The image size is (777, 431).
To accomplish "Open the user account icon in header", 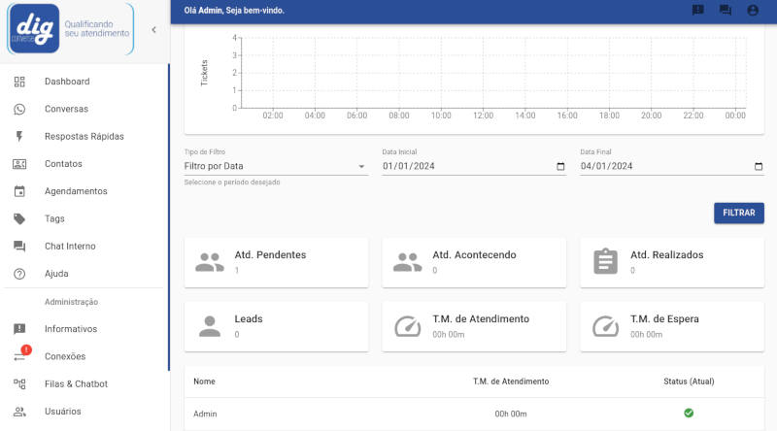I will pos(752,10).
